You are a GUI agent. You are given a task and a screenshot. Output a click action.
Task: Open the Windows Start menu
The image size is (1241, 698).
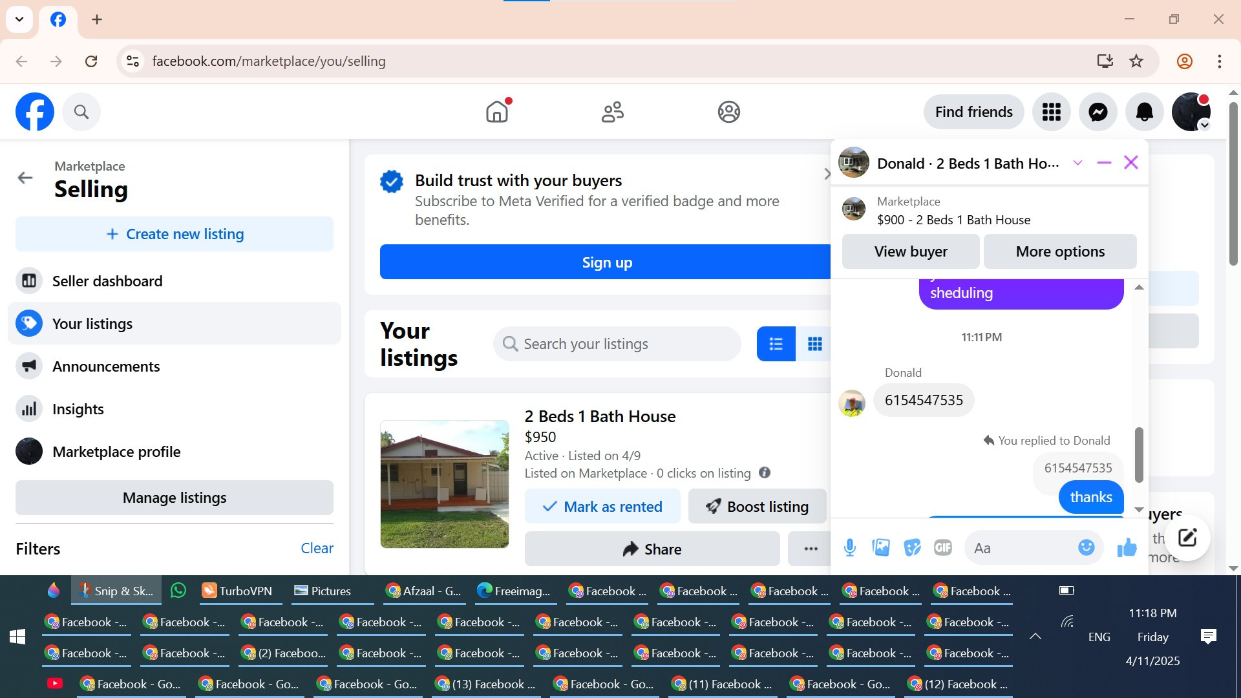pos(17,637)
